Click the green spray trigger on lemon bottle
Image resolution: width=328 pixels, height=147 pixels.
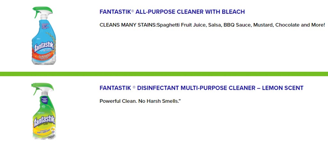[x=41, y=88]
